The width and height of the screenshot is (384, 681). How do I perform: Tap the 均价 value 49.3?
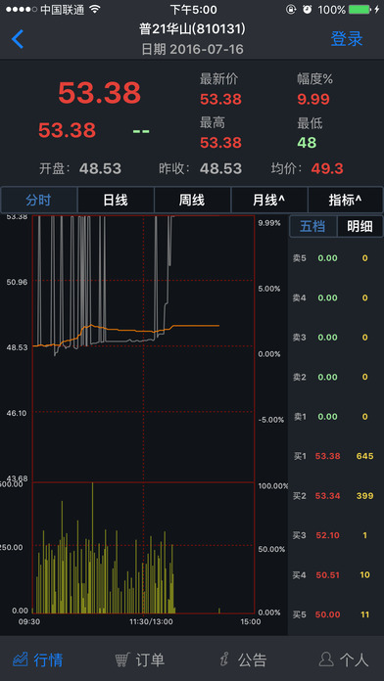coord(327,168)
